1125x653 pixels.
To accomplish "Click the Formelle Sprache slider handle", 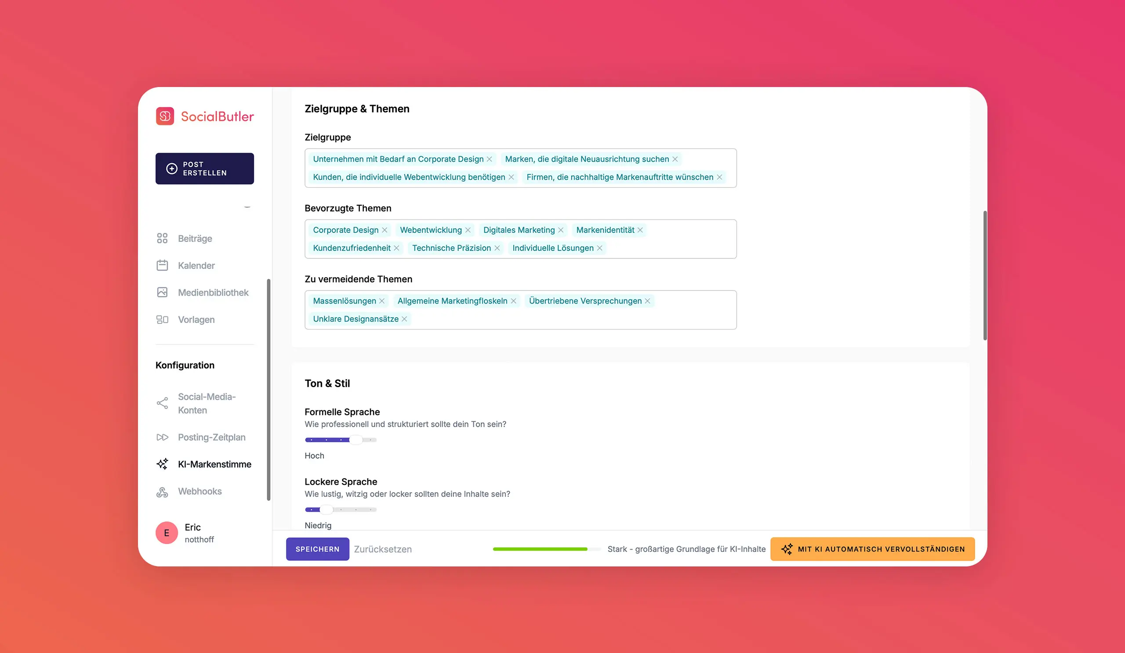I will coord(356,440).
